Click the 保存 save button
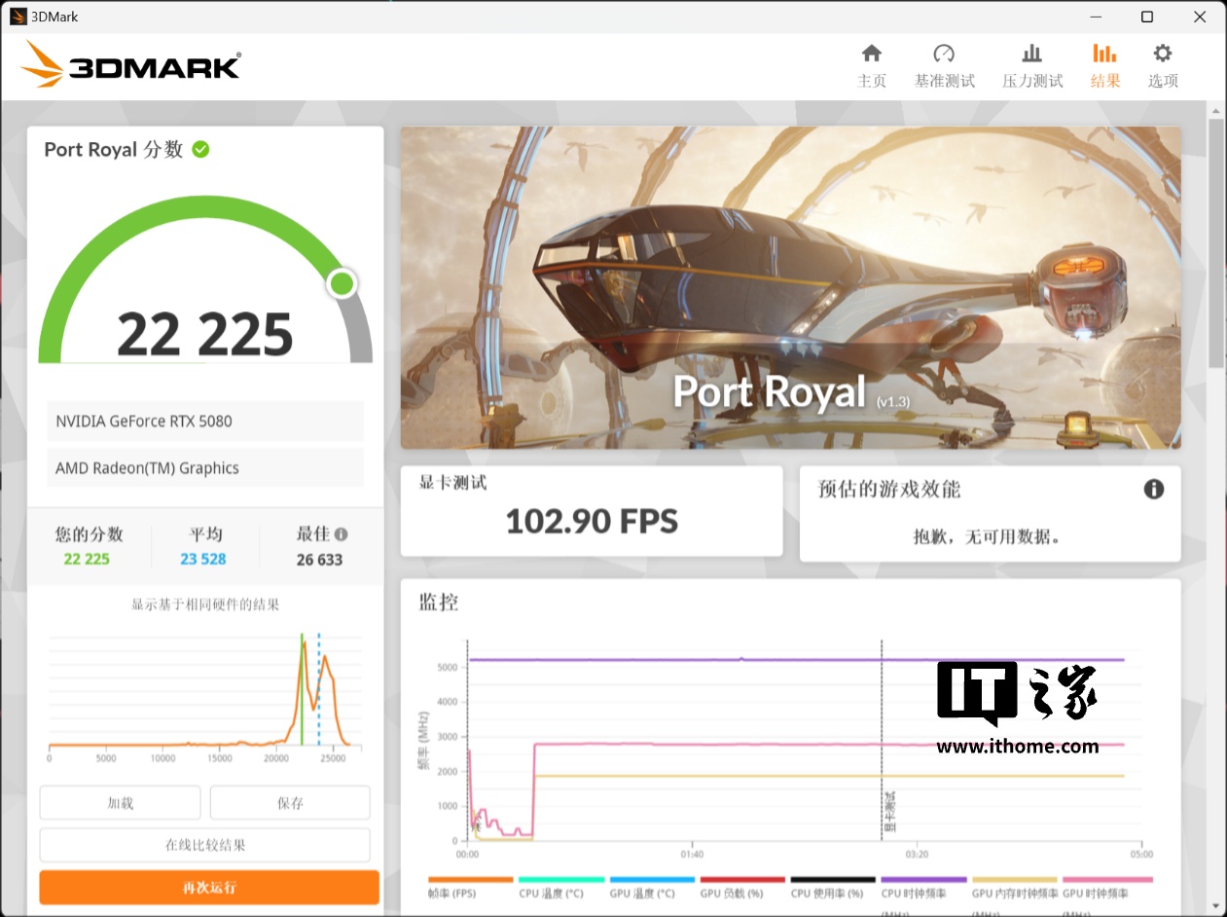 point(290,803)
